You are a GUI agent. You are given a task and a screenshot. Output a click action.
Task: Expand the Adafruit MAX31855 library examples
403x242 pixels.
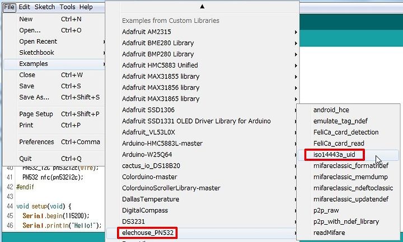pos(202,77)
